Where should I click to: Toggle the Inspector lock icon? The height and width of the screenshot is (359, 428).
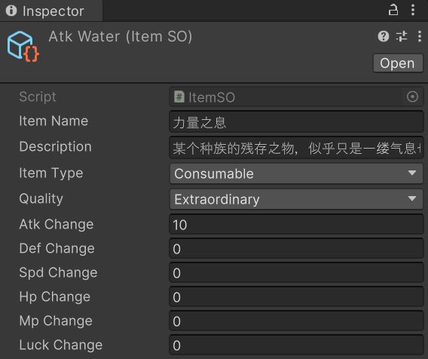[393, 10]
